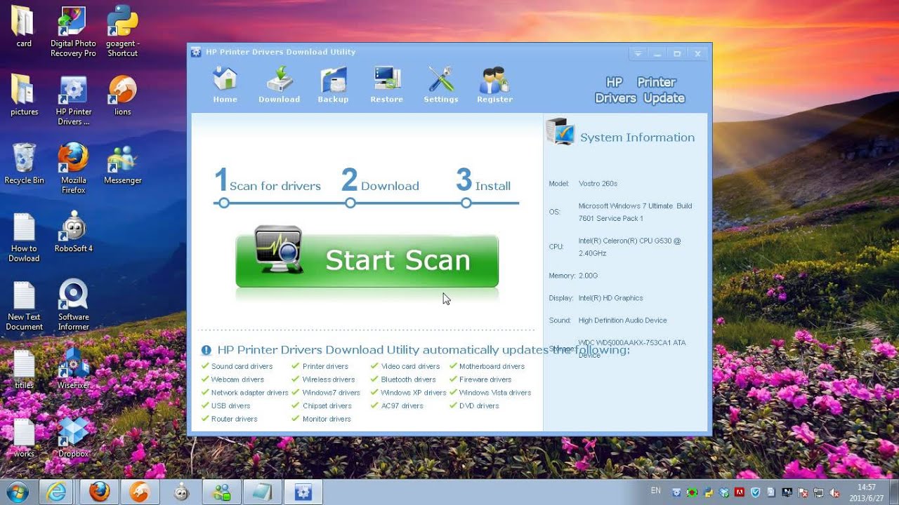Click the 'Chipset drivers' entry
The width and height of the screenshot is (899, 505).
327,405
